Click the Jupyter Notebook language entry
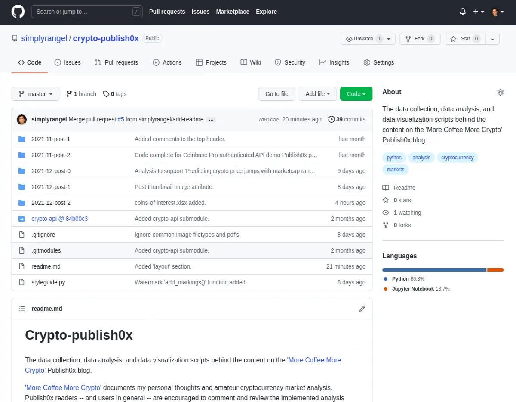This screenshot has height=402, width=516. pyautogui.click(x=416, y=289)
